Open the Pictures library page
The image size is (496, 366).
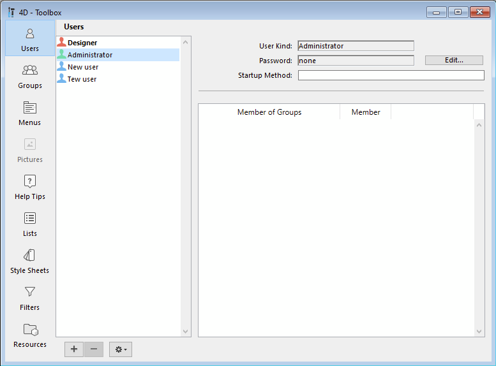30,150
